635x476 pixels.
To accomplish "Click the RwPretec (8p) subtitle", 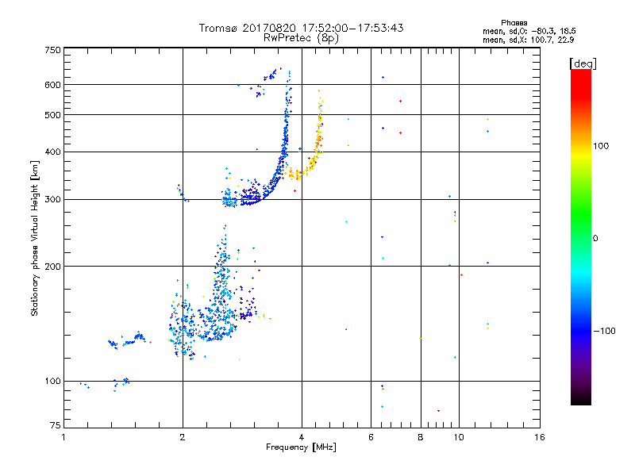I will point(301,38).
